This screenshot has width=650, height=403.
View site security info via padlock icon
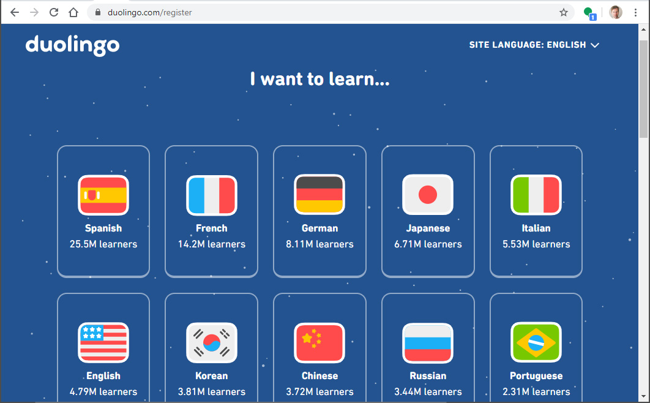[x=98, y=12]
